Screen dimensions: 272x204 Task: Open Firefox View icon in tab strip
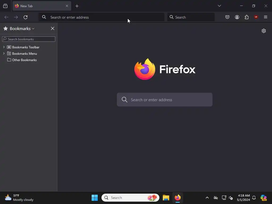pyautogui.click(x=5, y=6)
